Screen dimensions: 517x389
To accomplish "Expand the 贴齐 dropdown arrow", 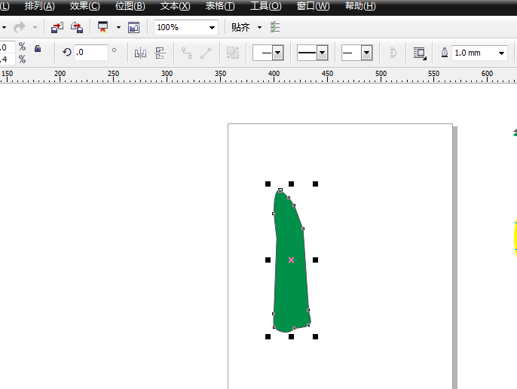I will [x=259, y=27].
